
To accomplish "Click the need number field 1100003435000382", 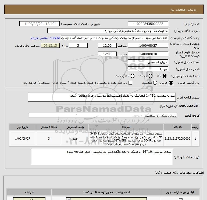I will point(148,24).
